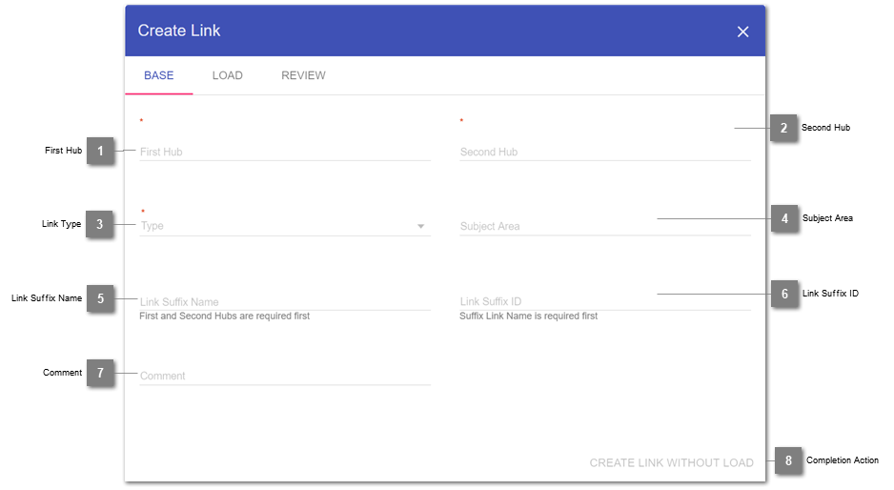Select the Link Suffix Name field
894x490 pixels.
click(284, 301)
